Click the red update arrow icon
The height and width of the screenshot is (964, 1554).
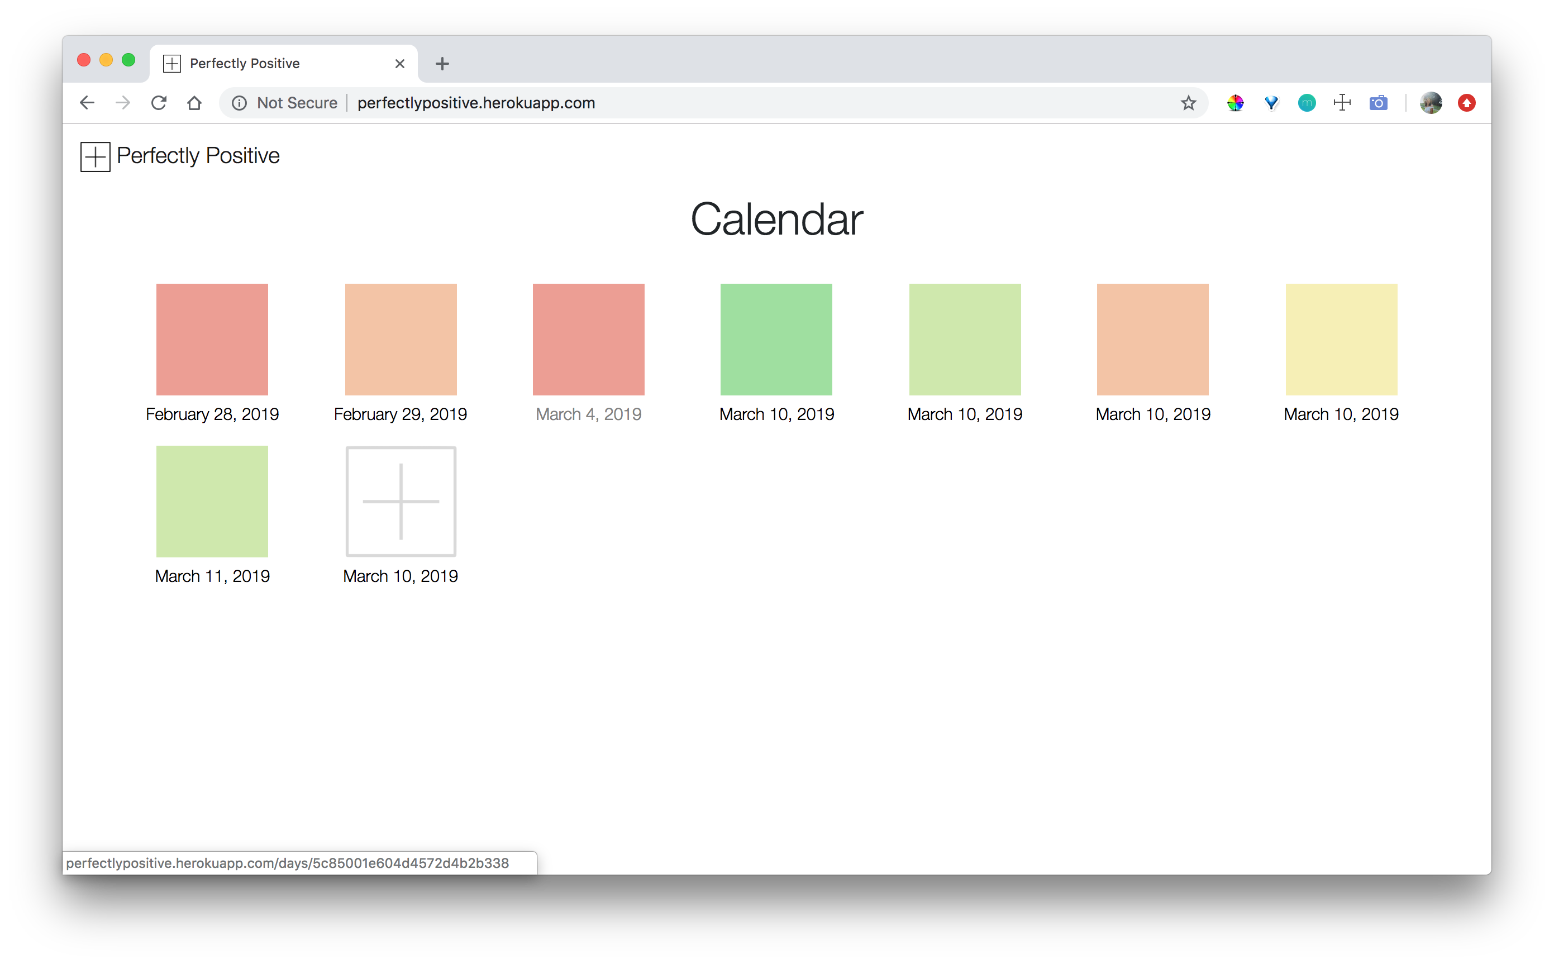(1467, 103)
